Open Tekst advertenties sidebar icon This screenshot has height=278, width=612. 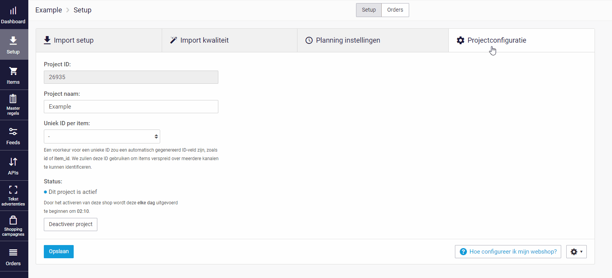click(13, 190)
